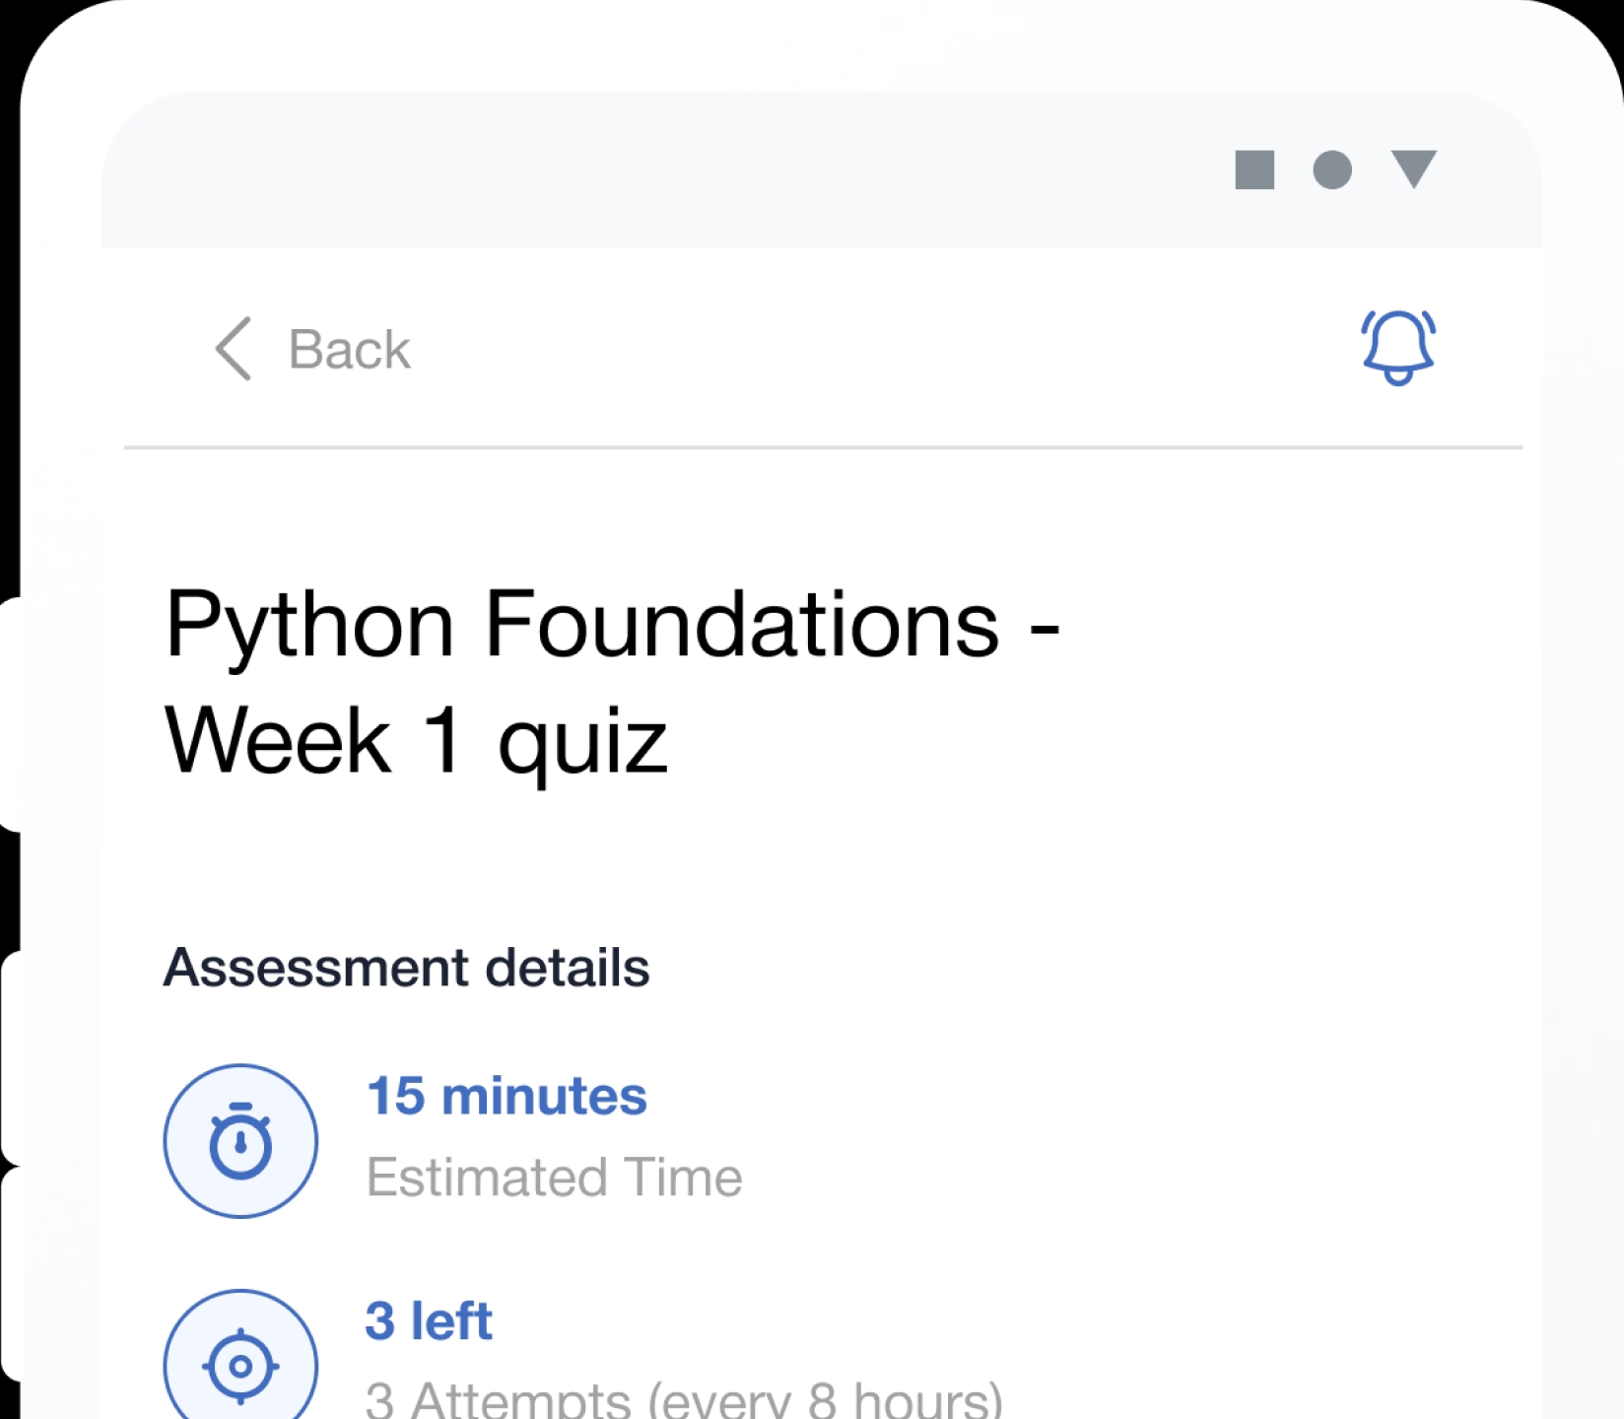
Task: Select the "15 minutes" duration text
Action: coord(507,1096)
